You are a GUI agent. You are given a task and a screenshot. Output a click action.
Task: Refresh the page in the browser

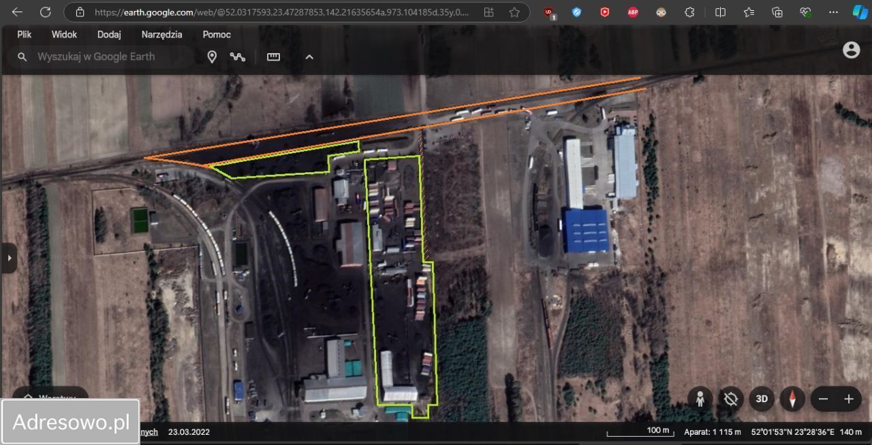(x=45, y=12)
